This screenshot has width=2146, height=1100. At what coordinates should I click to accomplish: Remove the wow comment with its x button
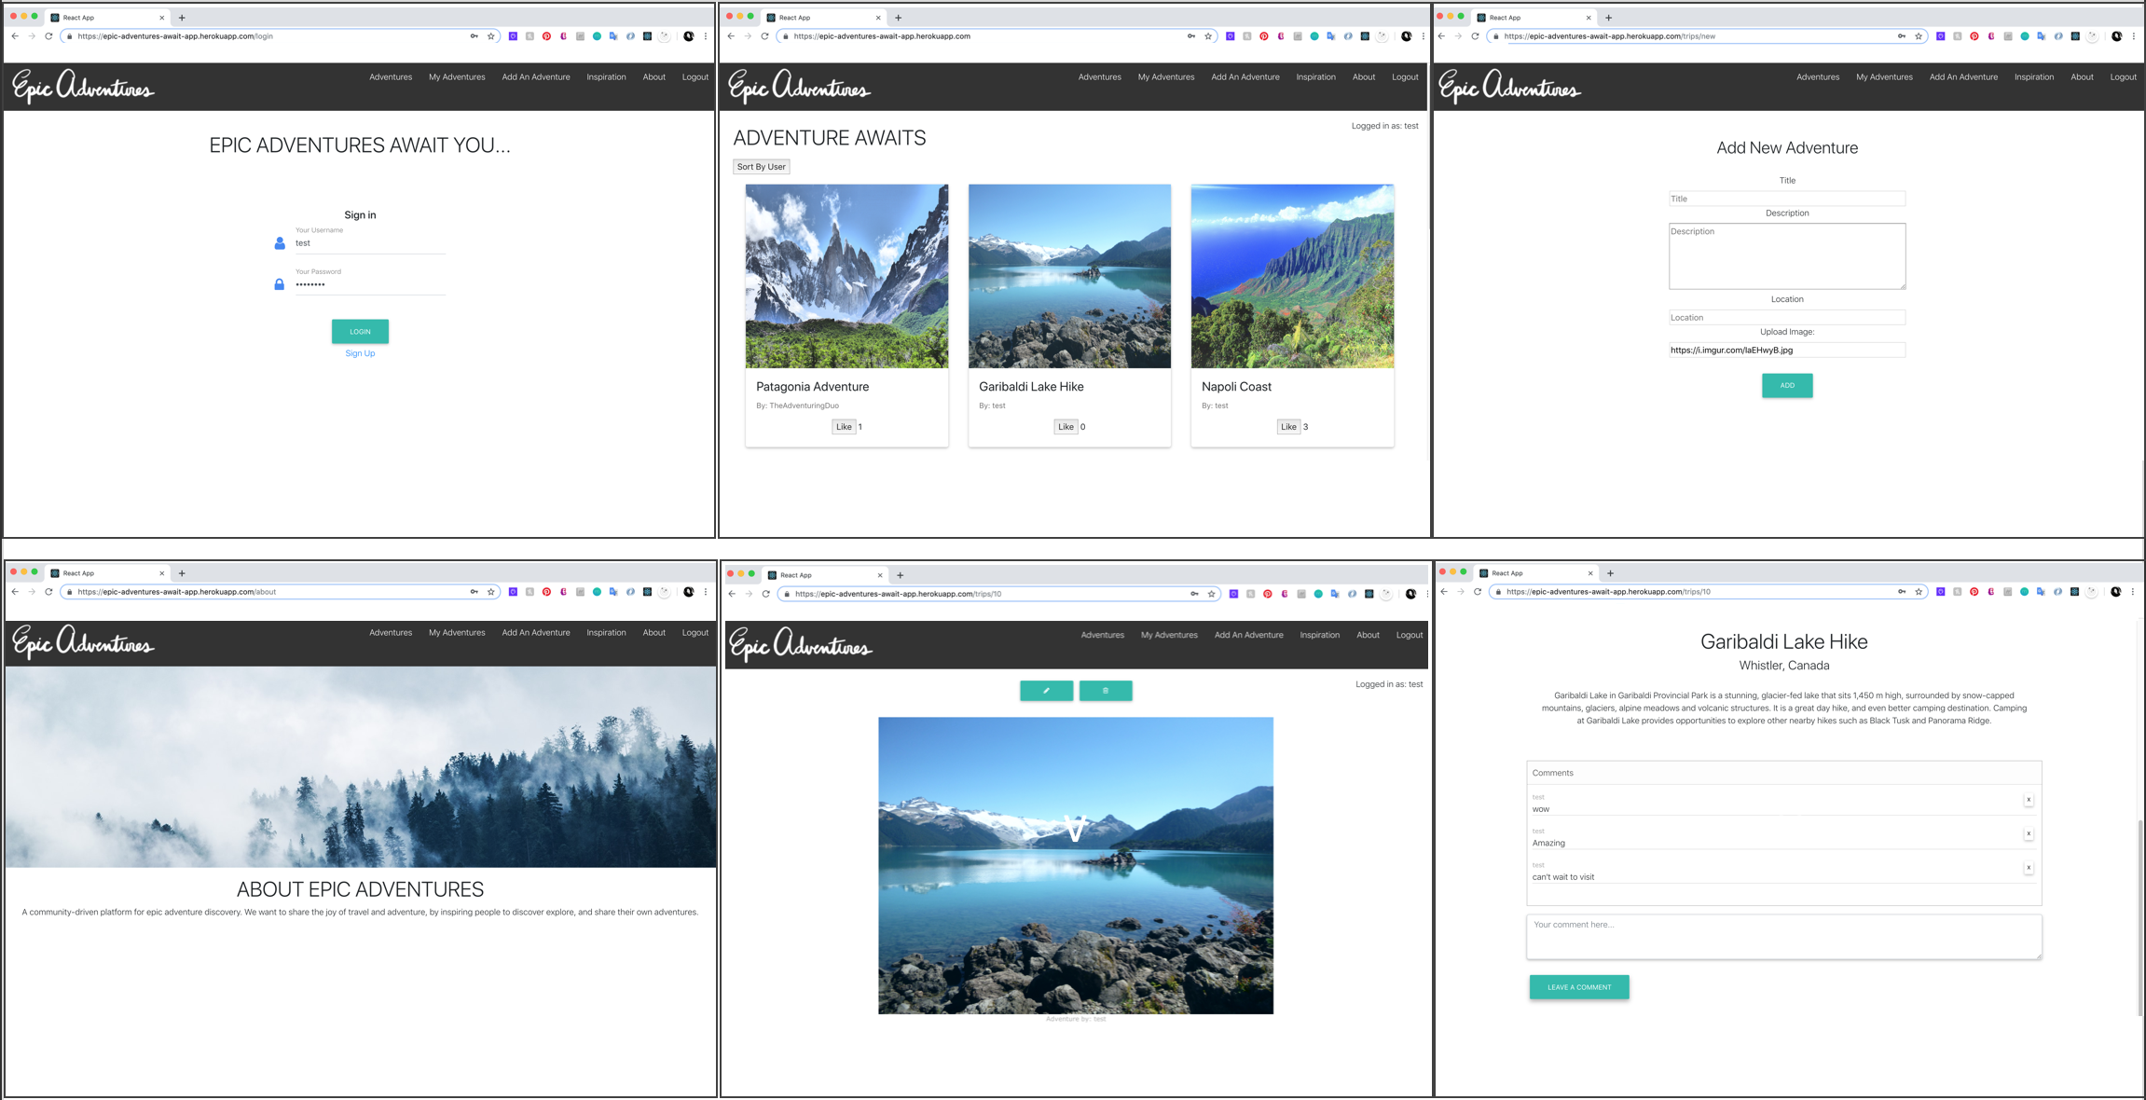2028,799
